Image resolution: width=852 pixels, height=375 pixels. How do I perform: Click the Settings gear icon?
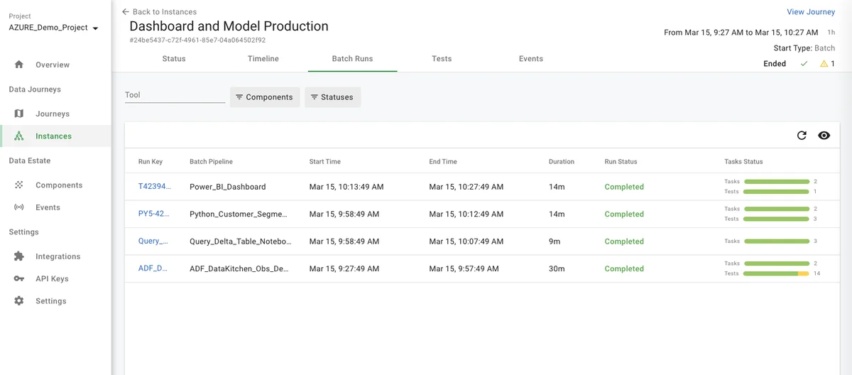[19, 301]
